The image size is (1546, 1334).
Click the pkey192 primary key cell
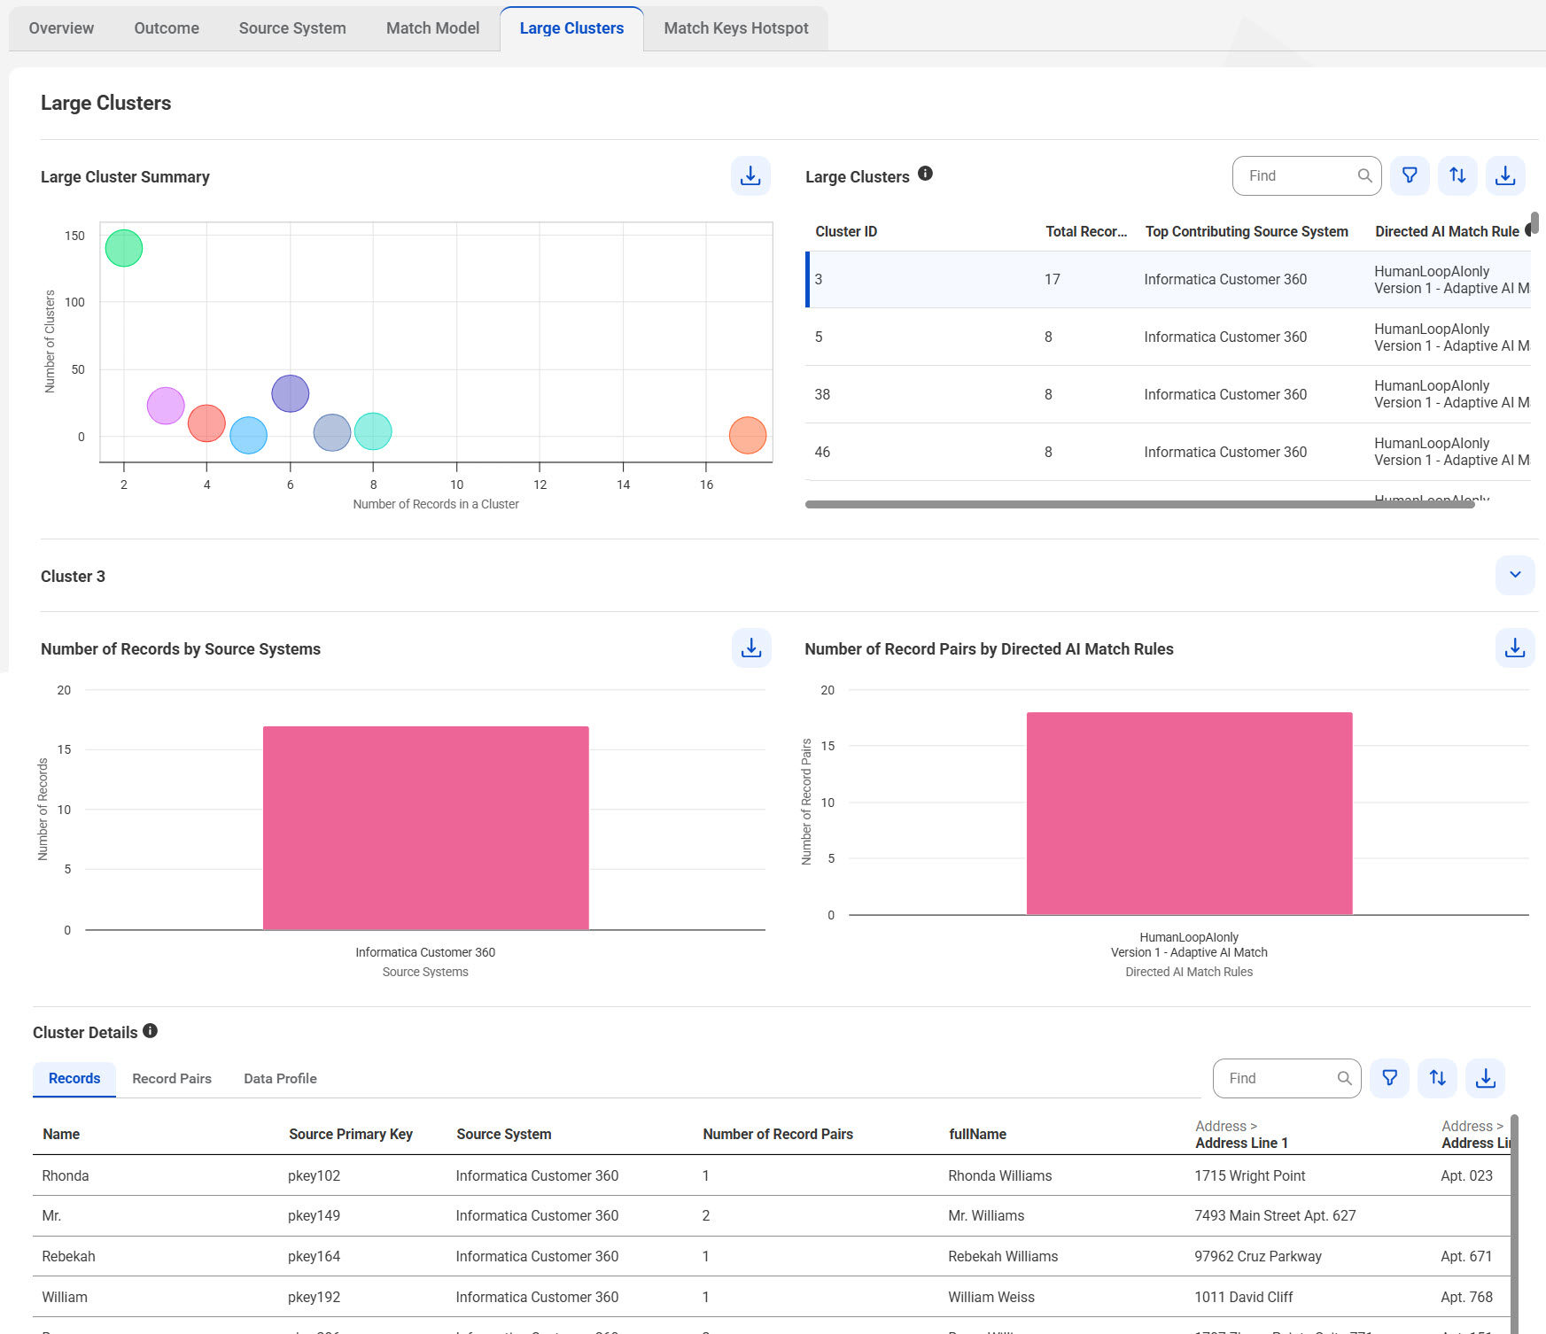pyautogui.click(x=314, y=1297)
